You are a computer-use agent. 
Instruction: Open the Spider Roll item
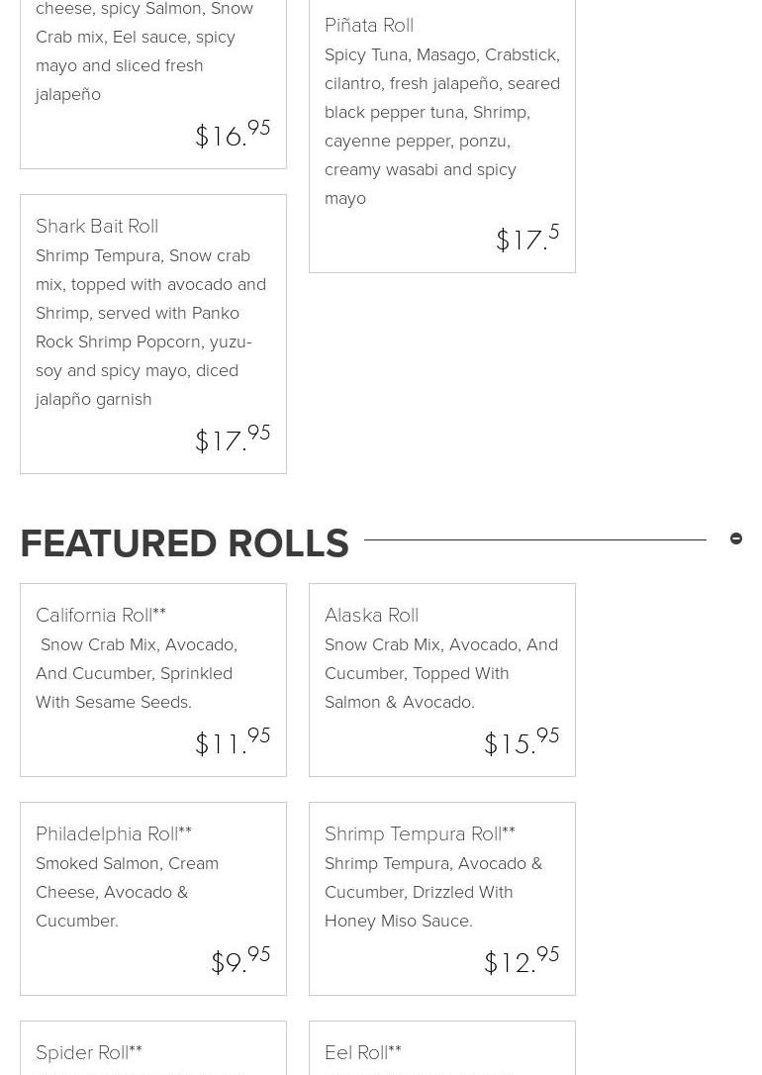pos(89,1052)
